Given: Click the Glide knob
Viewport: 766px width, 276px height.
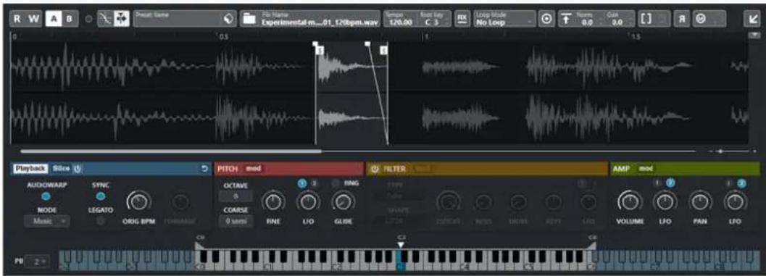Looking at the screenshot, I should click(344, 201).
